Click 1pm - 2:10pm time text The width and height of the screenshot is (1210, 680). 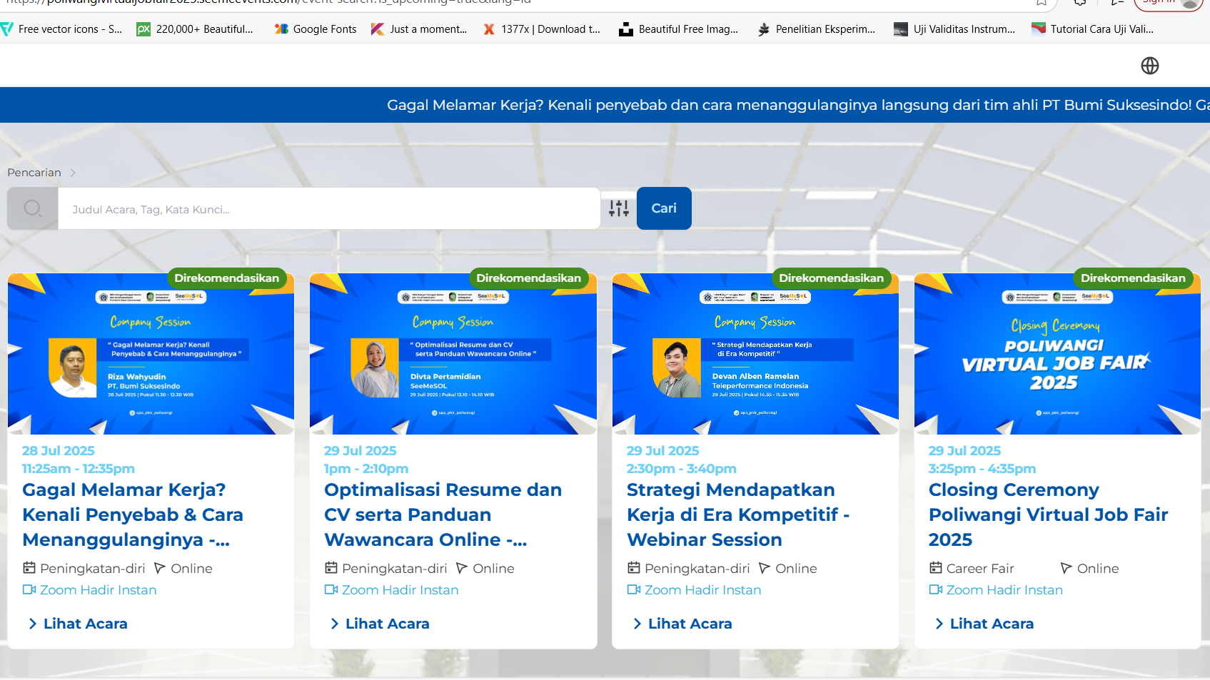[366, 469]
